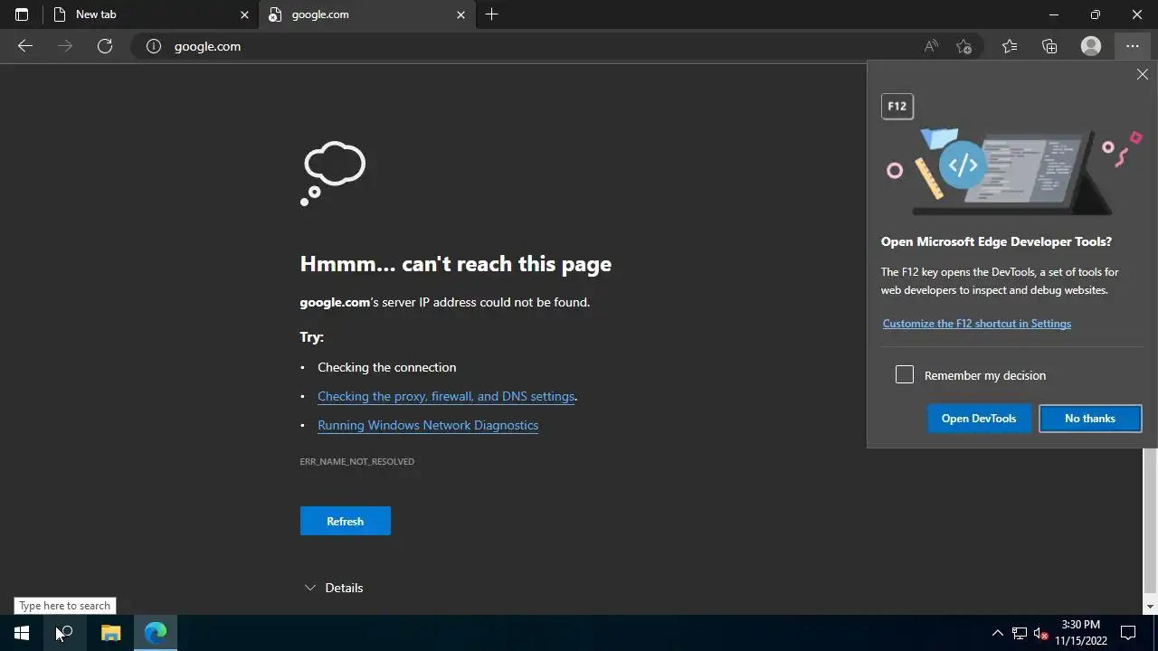Viewport: 1158px width, 651px height.
Task: Open the clock showing 3:30 PM
Action: pyautogui.click(x=1081, y=633)
